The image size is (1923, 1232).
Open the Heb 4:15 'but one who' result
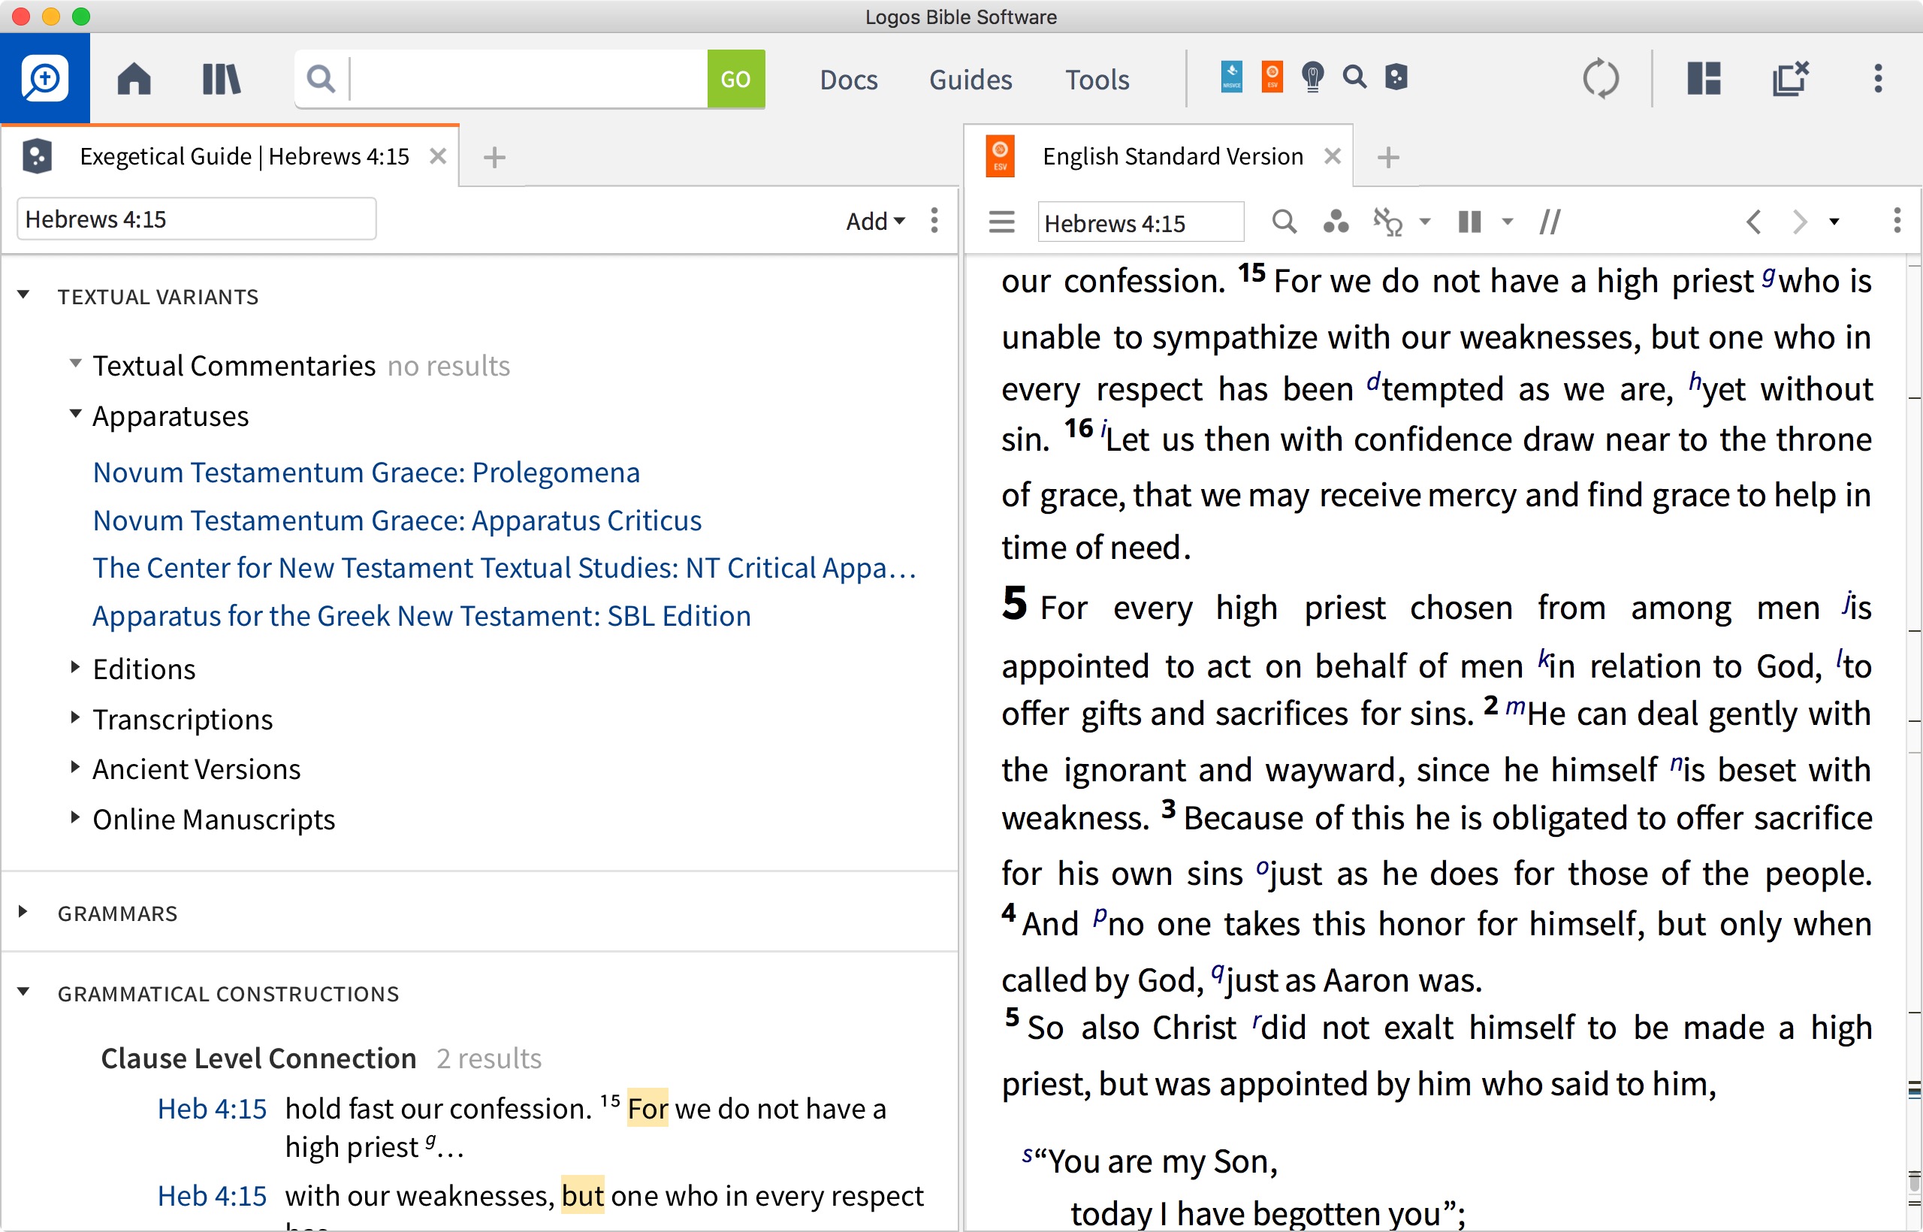point(211,1196)
